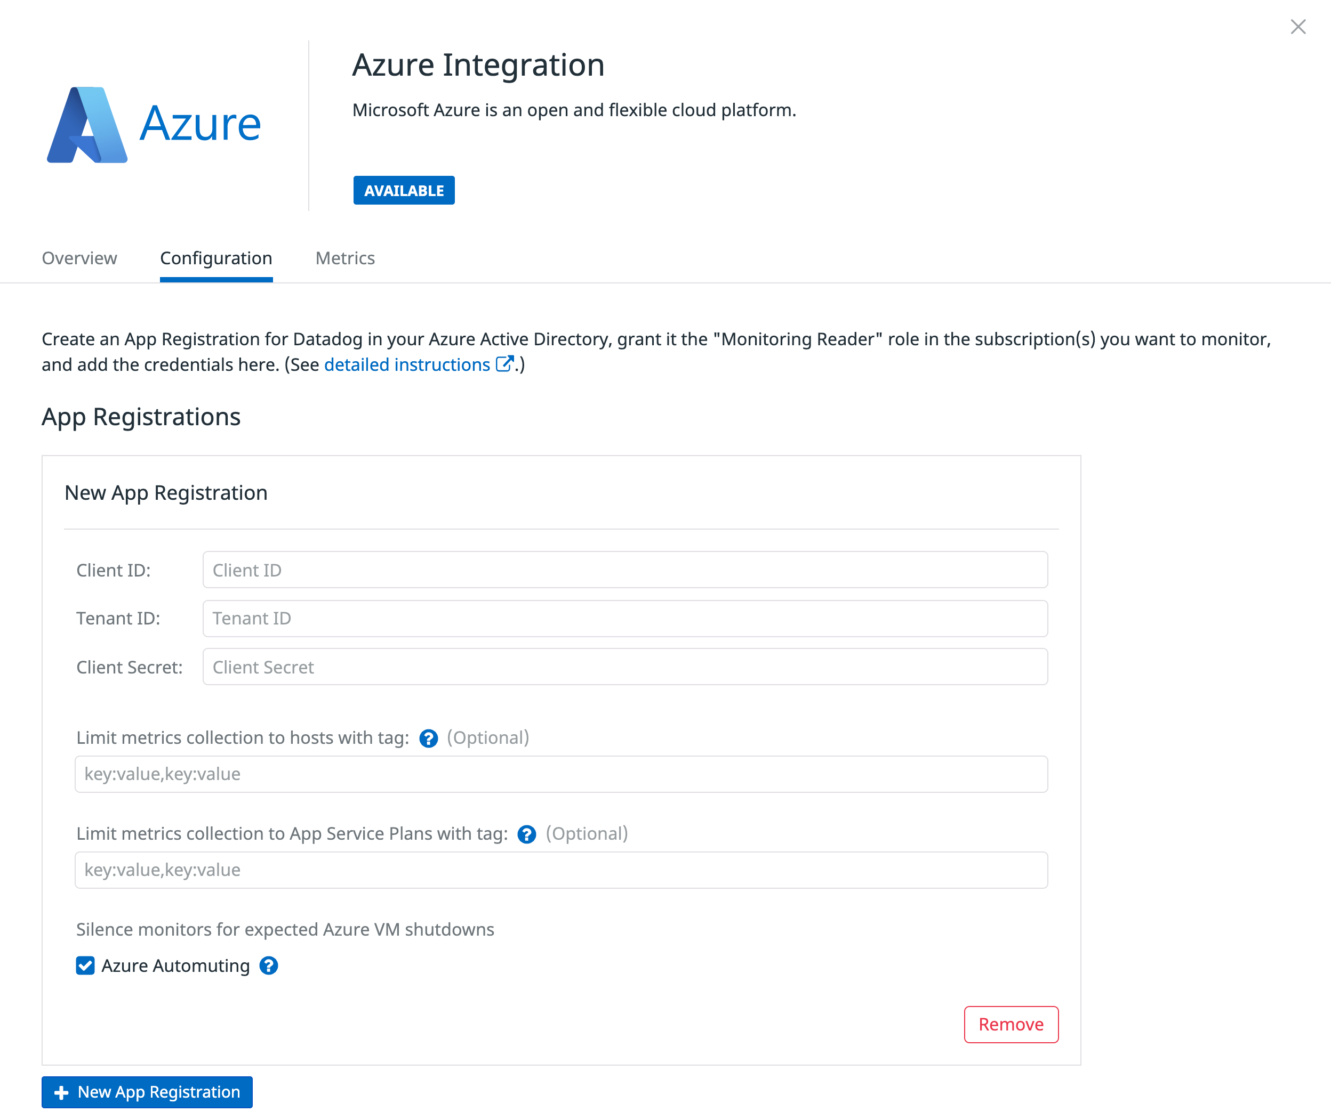Click the help icon beside App Service Plans tag
This screenshot has height=1120, width=1331.
(527, 834)
